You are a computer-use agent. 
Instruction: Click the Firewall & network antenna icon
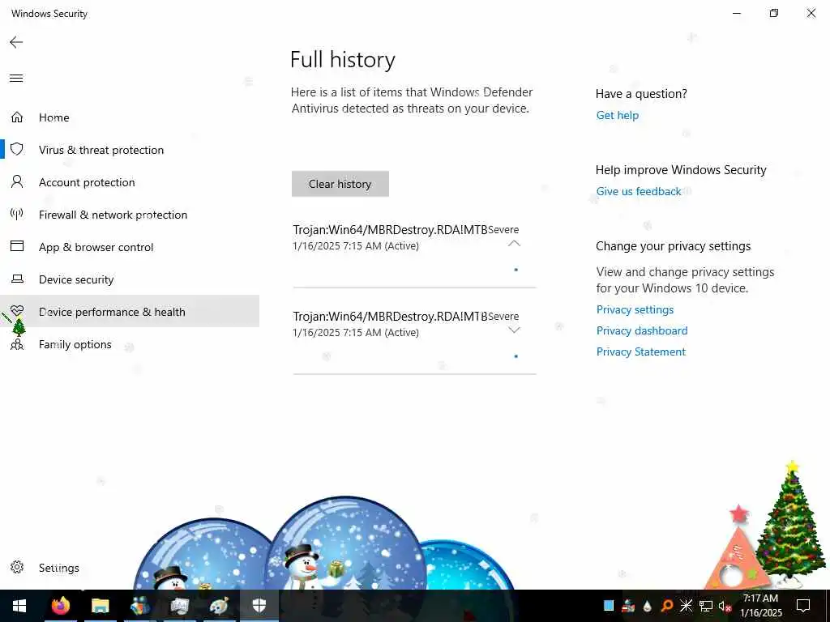point(17,214)
